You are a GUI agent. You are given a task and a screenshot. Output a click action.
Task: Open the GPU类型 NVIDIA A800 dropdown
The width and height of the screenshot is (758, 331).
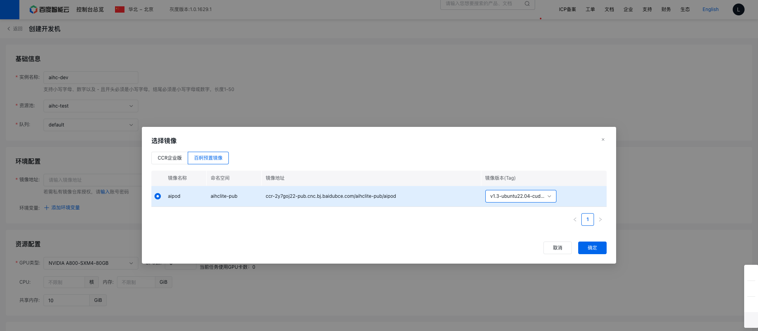pyautogui.click(x=91, y=263)
